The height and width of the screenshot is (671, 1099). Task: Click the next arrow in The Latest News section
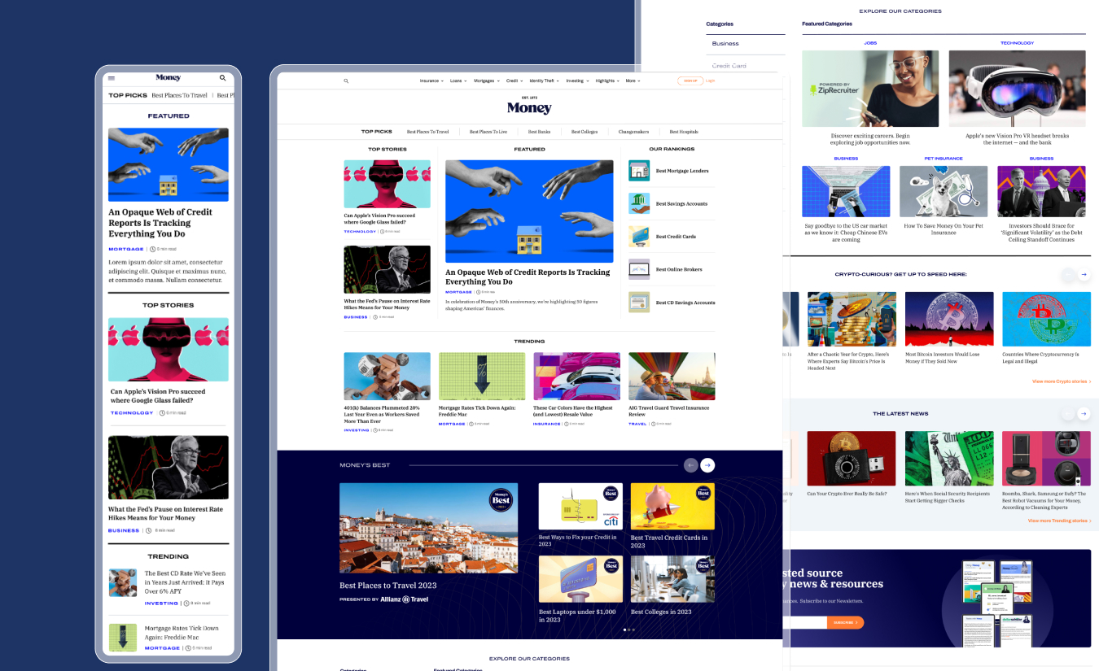pyautogui.click(x=1084, y=414)
